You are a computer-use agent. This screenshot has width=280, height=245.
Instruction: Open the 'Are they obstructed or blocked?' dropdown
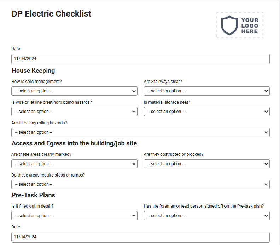click(206, 164)
